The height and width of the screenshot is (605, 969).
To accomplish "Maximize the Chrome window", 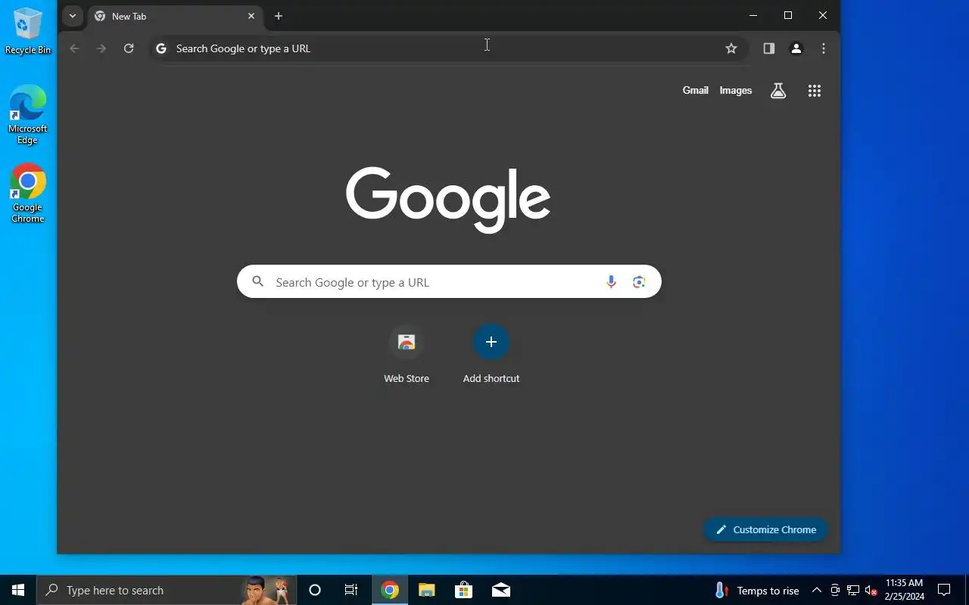I will point(788,15).
